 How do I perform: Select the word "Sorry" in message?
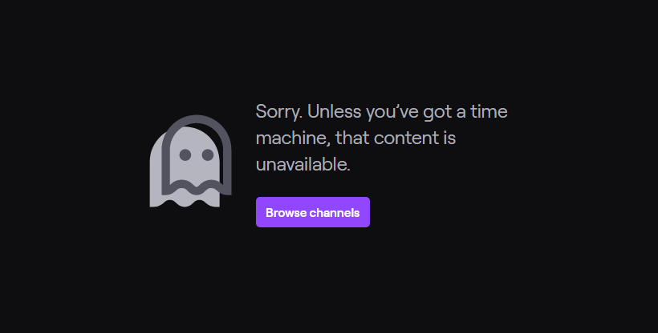click(x=278, y=112)
